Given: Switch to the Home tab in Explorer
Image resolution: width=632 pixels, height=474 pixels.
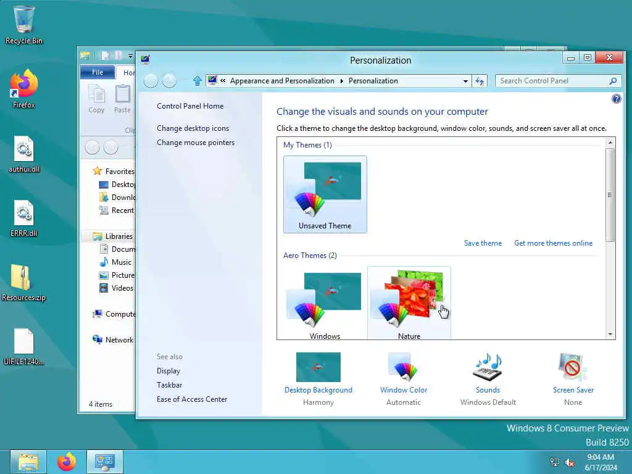Looking at the screenshot, I should [127, 73].
